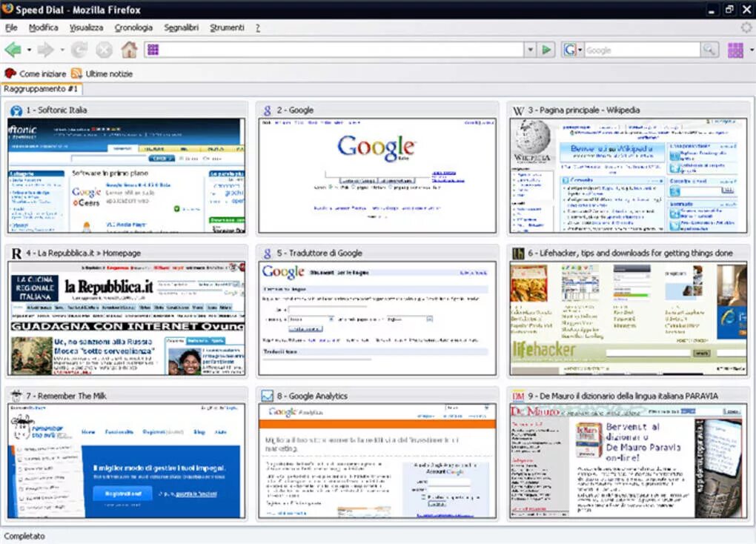
Task: Open the File menu
Action: (x=11, y=28)
